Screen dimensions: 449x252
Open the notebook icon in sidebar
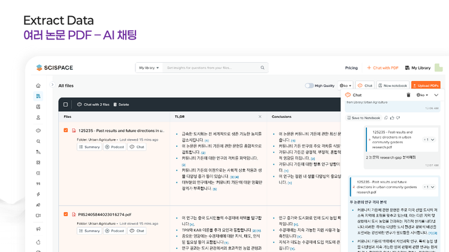[x=38, y=107]
